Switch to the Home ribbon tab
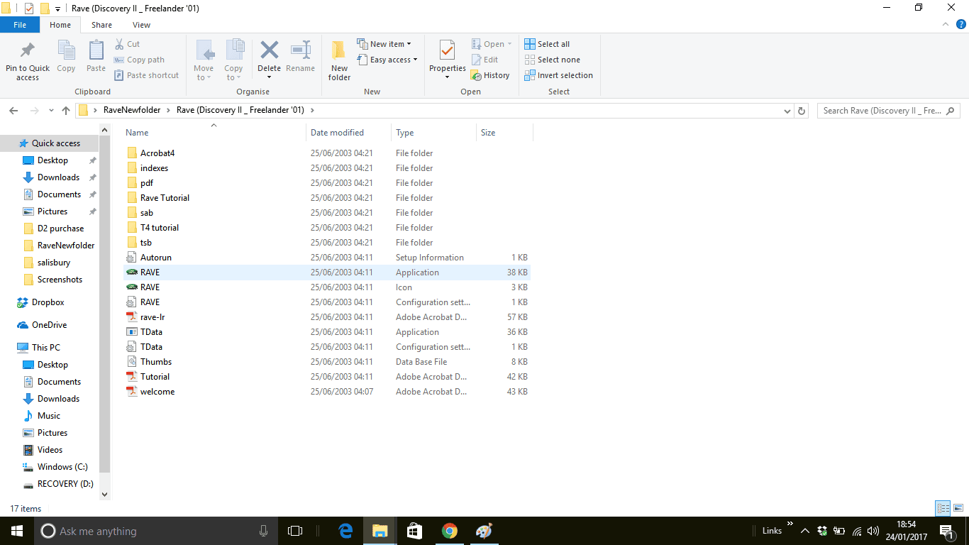 coord(60,25)
